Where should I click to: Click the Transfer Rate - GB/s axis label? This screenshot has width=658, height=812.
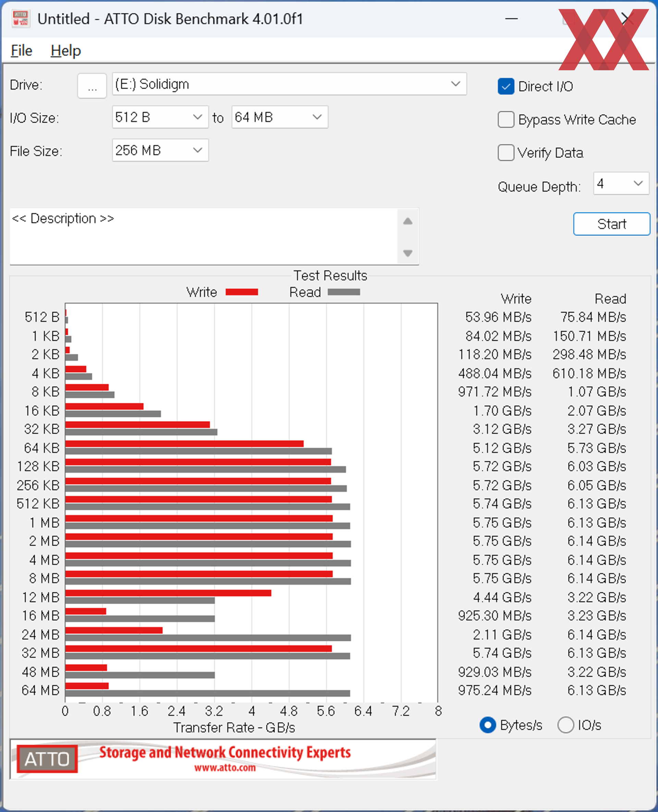[x=234, y=727]
